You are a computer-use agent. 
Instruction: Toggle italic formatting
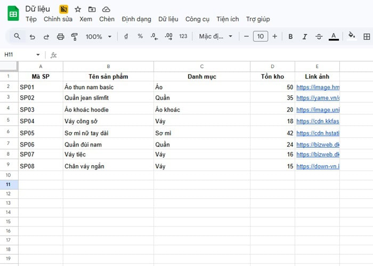pos(305,37)
